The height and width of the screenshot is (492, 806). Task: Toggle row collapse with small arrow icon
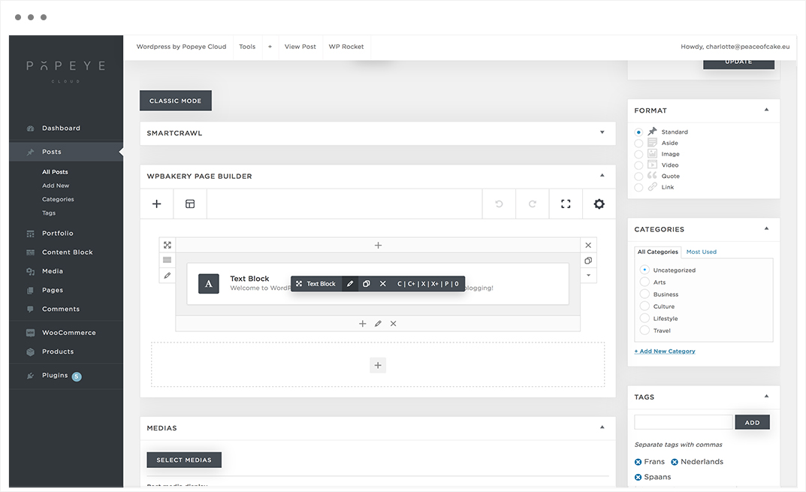[588, 275]
